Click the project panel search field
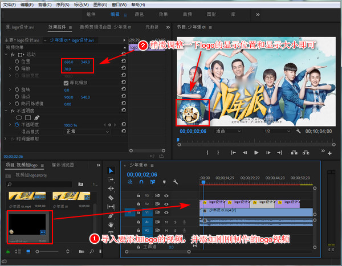342x266 pixels. pos(39,184)
